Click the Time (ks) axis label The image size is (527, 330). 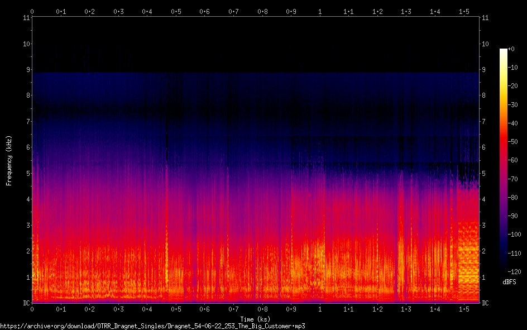pyautogui.click(x=255, y=319)
